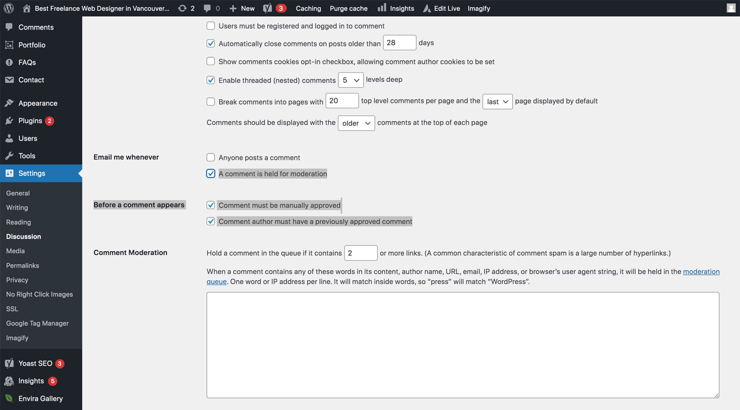Open the updates circular arrows icon

pos(182,8)
